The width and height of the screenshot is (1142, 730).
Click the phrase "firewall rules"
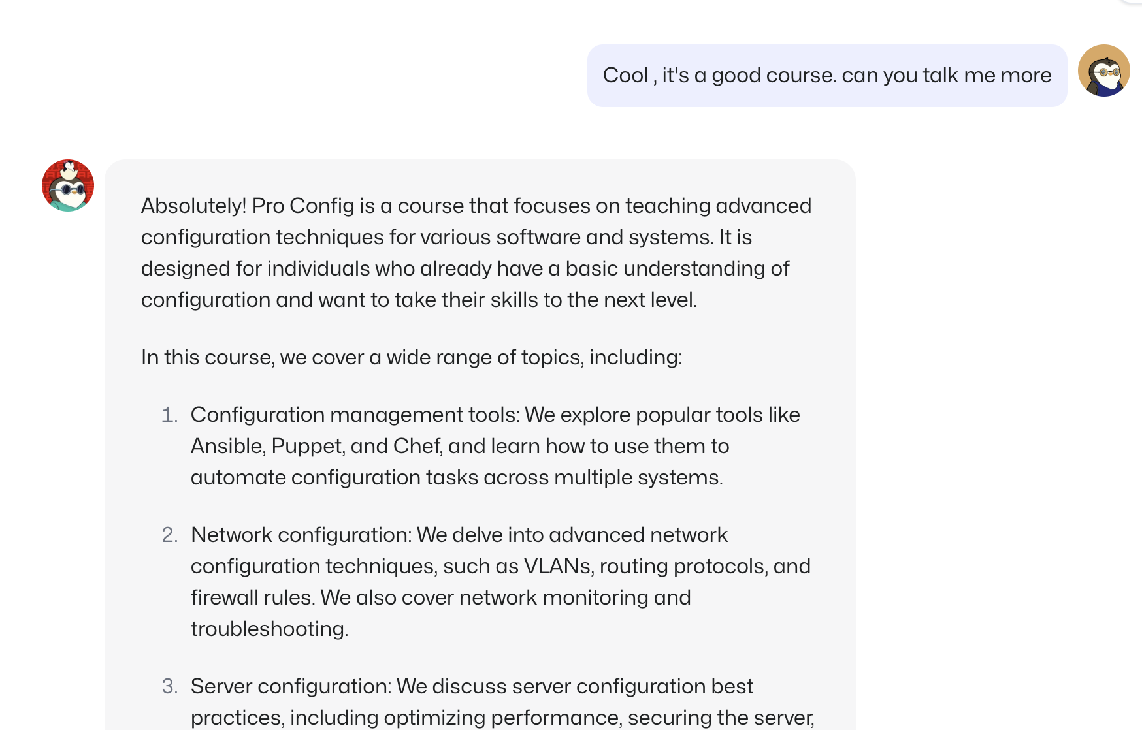(252, 597)
